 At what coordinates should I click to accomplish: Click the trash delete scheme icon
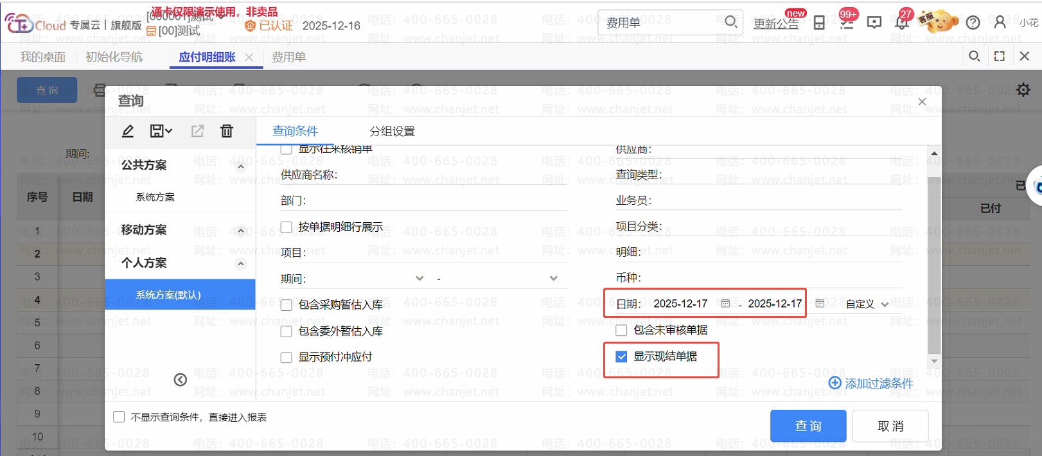point(227,131)
